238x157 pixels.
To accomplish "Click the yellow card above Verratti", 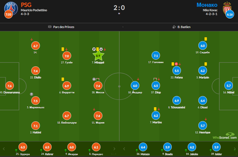I will [62, 79].
